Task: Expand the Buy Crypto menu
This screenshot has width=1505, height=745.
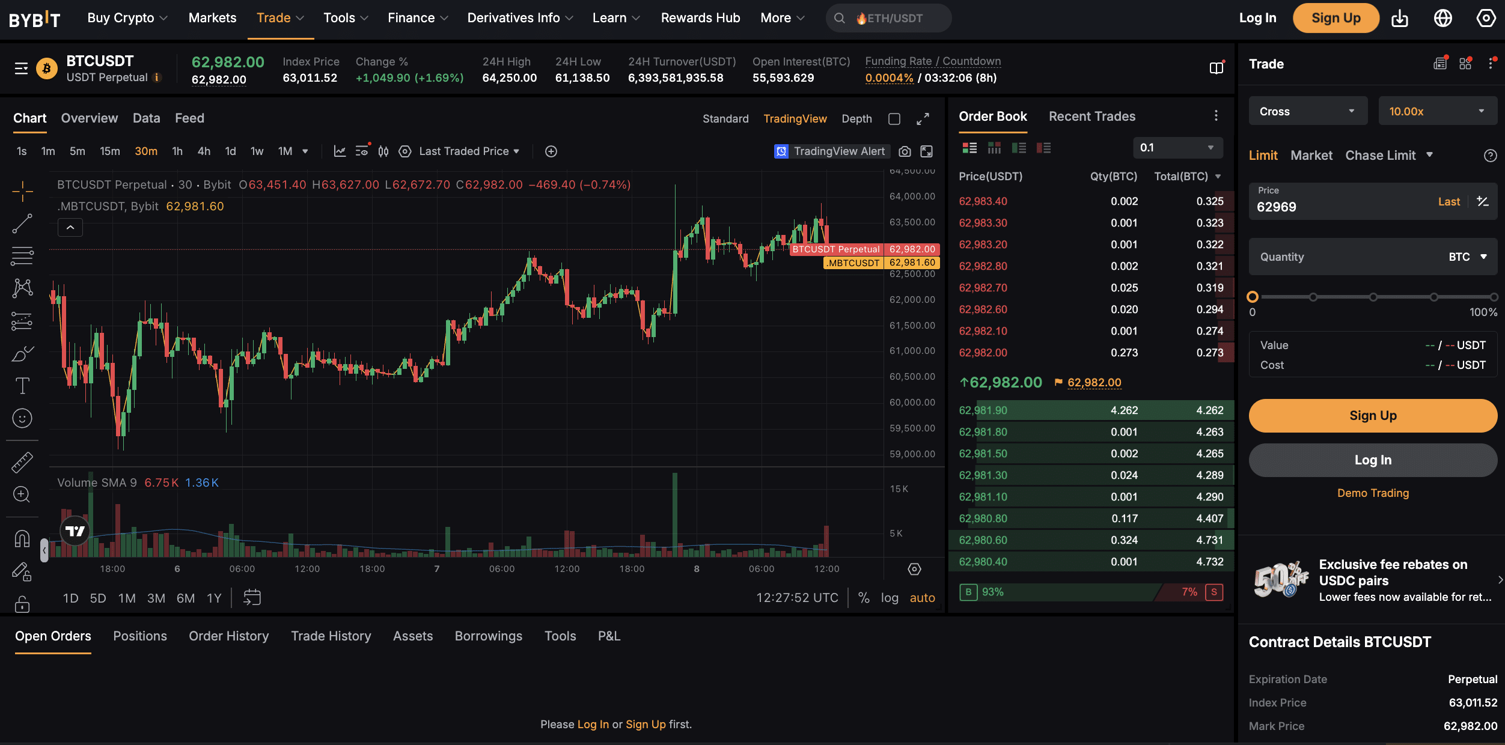Action: coord(127,18)
